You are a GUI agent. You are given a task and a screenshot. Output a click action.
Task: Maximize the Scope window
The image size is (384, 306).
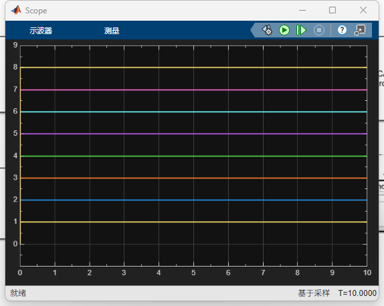[332, 10]
